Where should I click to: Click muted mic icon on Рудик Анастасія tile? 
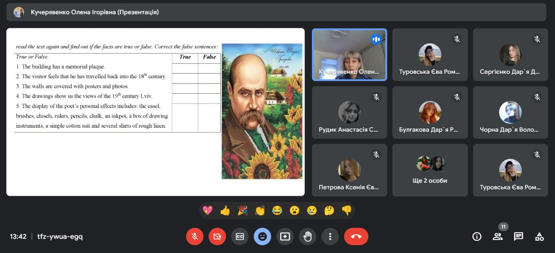click(x=376, y=97)
